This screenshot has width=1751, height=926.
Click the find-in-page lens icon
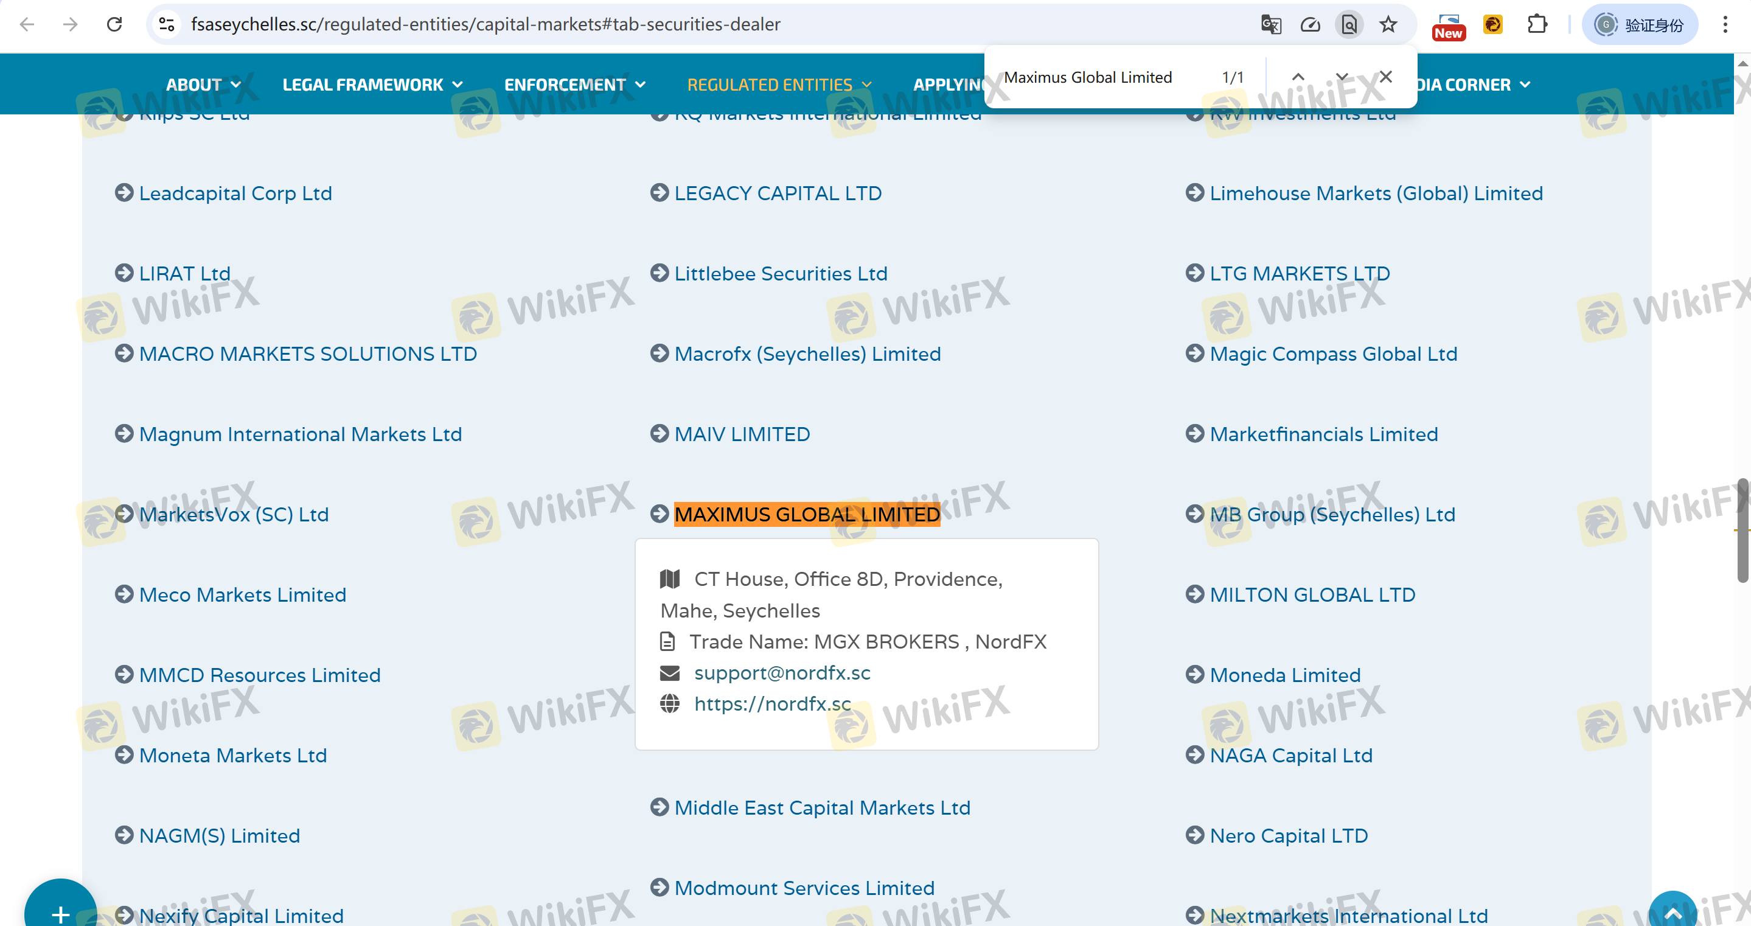tap(1349, 24)
